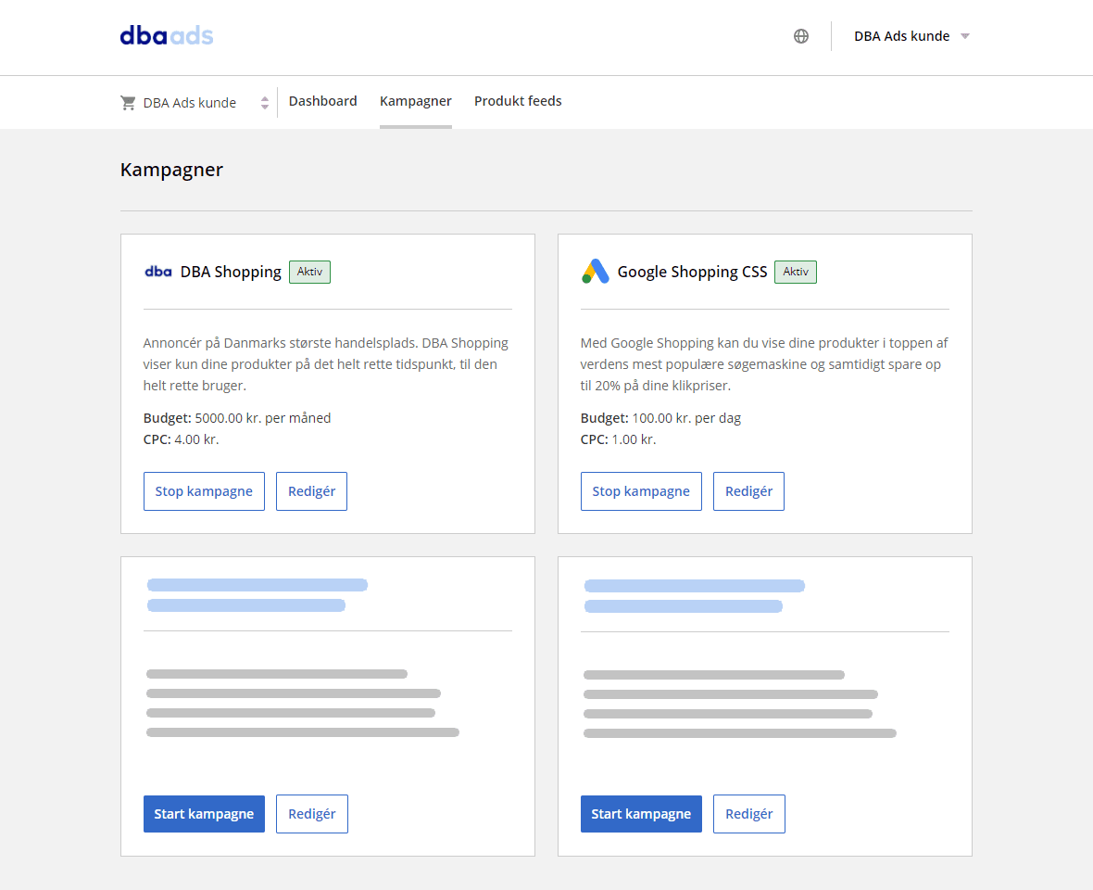This screenshot has height=890, width=1093.
Task: Click the Google Ads logo icon
Action: tap(596, 272)
